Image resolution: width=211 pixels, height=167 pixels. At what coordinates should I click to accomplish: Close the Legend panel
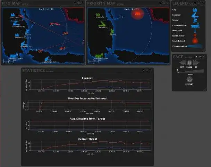[x=202, y=3]
